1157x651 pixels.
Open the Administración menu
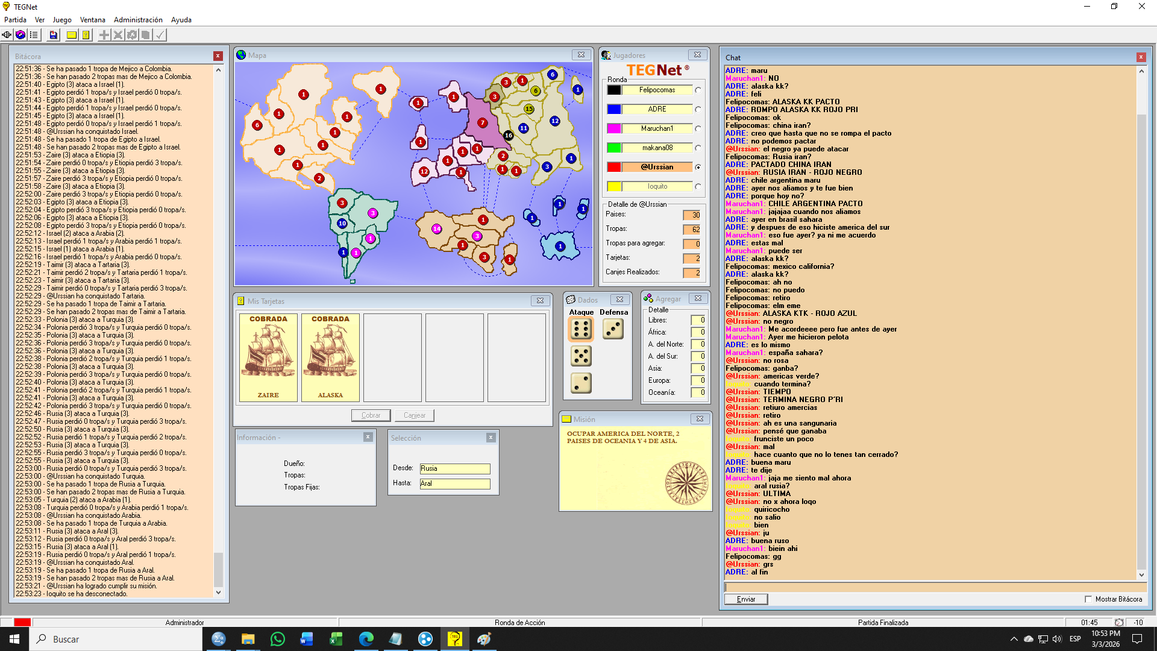(138, 20)
